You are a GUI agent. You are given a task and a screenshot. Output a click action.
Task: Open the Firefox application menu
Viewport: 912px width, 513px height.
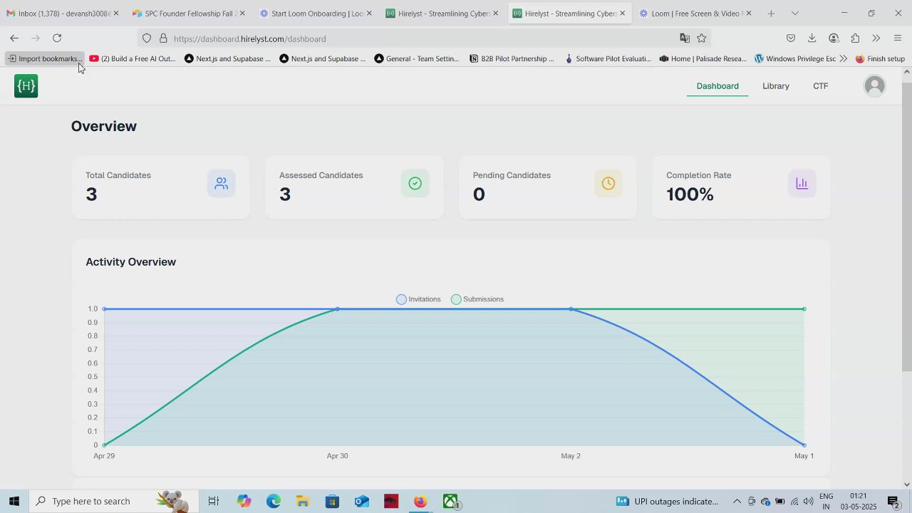tap(898, 38)
